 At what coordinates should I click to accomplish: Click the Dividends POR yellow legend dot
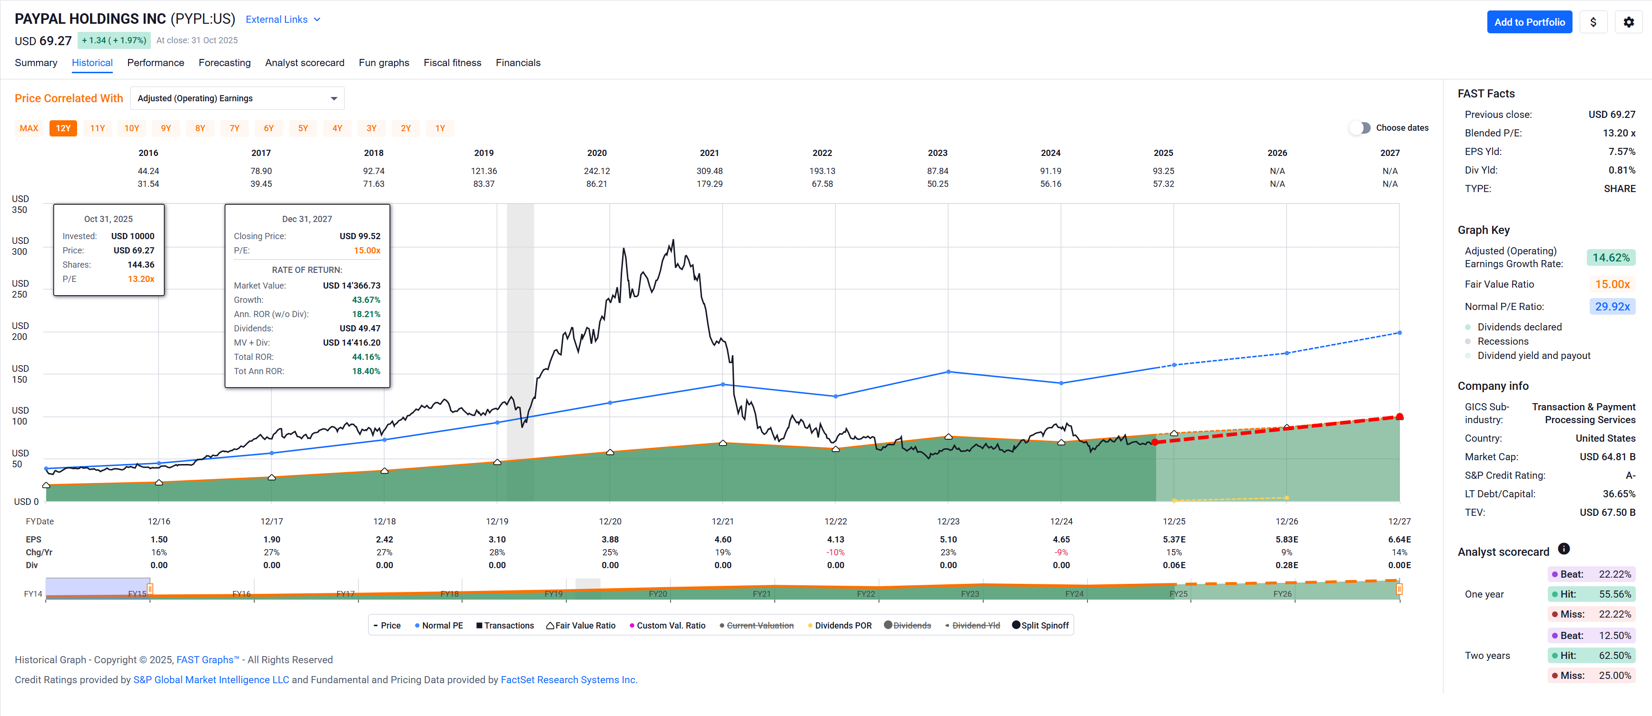(810, 626)
